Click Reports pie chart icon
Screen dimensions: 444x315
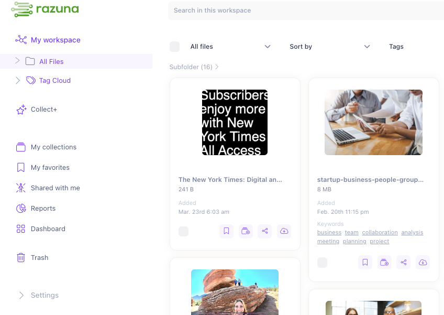click(21, 209)
